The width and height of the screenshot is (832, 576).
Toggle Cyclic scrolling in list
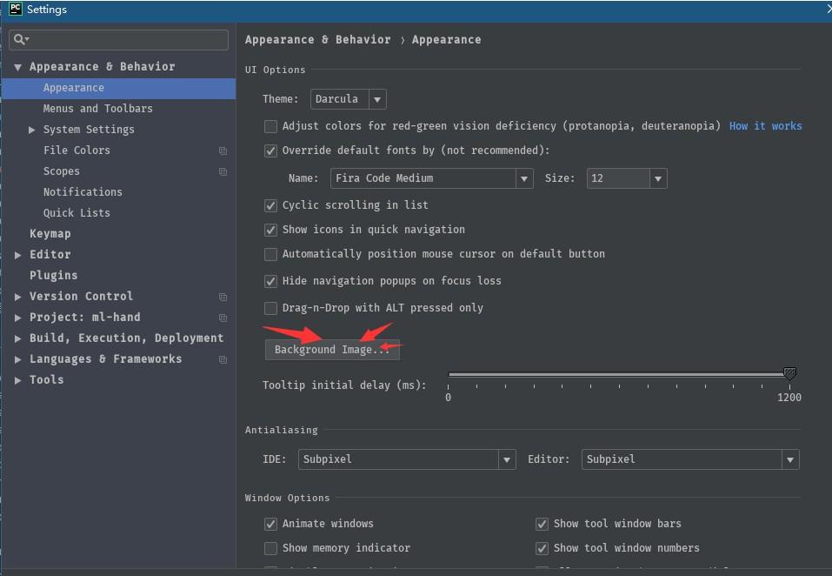click(270, 205)
